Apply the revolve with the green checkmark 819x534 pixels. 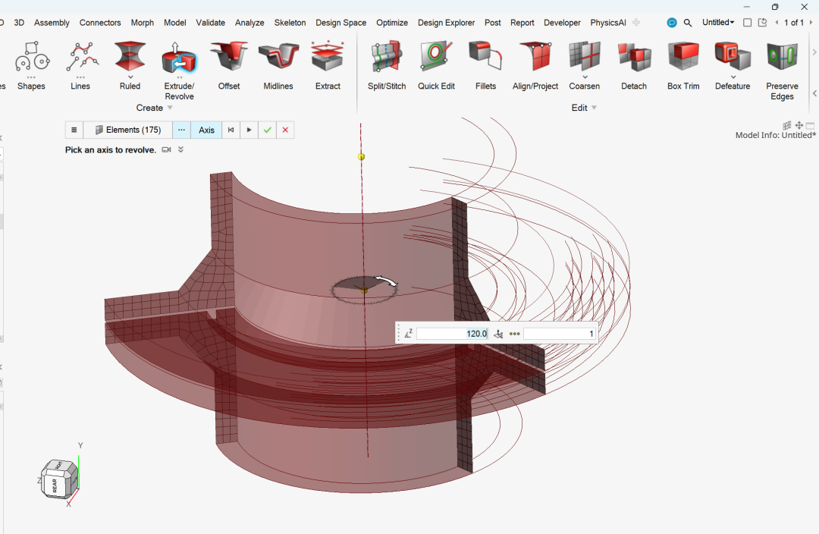(267, 130)
